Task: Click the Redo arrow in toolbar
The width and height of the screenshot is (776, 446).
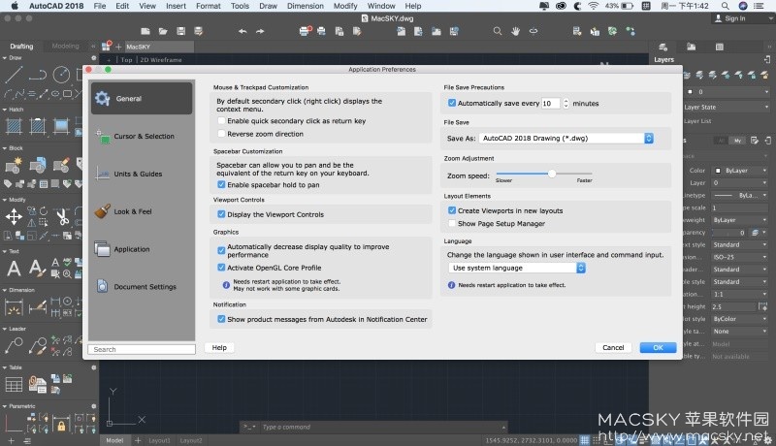Action: coord(260,31)
